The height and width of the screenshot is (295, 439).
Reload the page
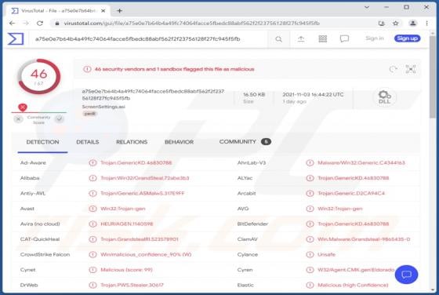[x=40, y=24]
